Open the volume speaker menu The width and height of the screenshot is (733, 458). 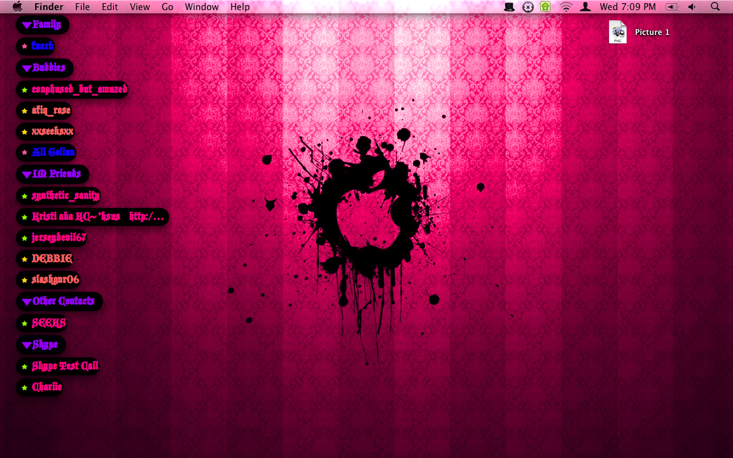coord(692,6)
